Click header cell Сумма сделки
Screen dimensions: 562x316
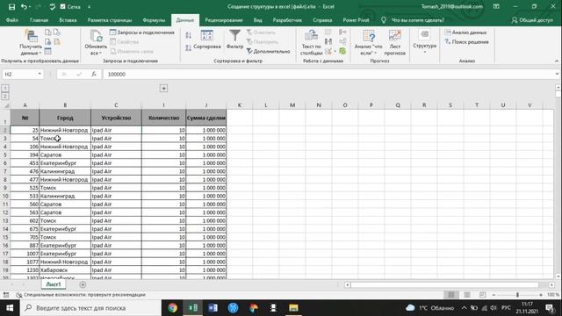[x=206, y=118]
